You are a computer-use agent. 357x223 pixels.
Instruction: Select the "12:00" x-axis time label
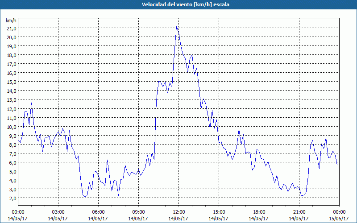coord(178,212)
